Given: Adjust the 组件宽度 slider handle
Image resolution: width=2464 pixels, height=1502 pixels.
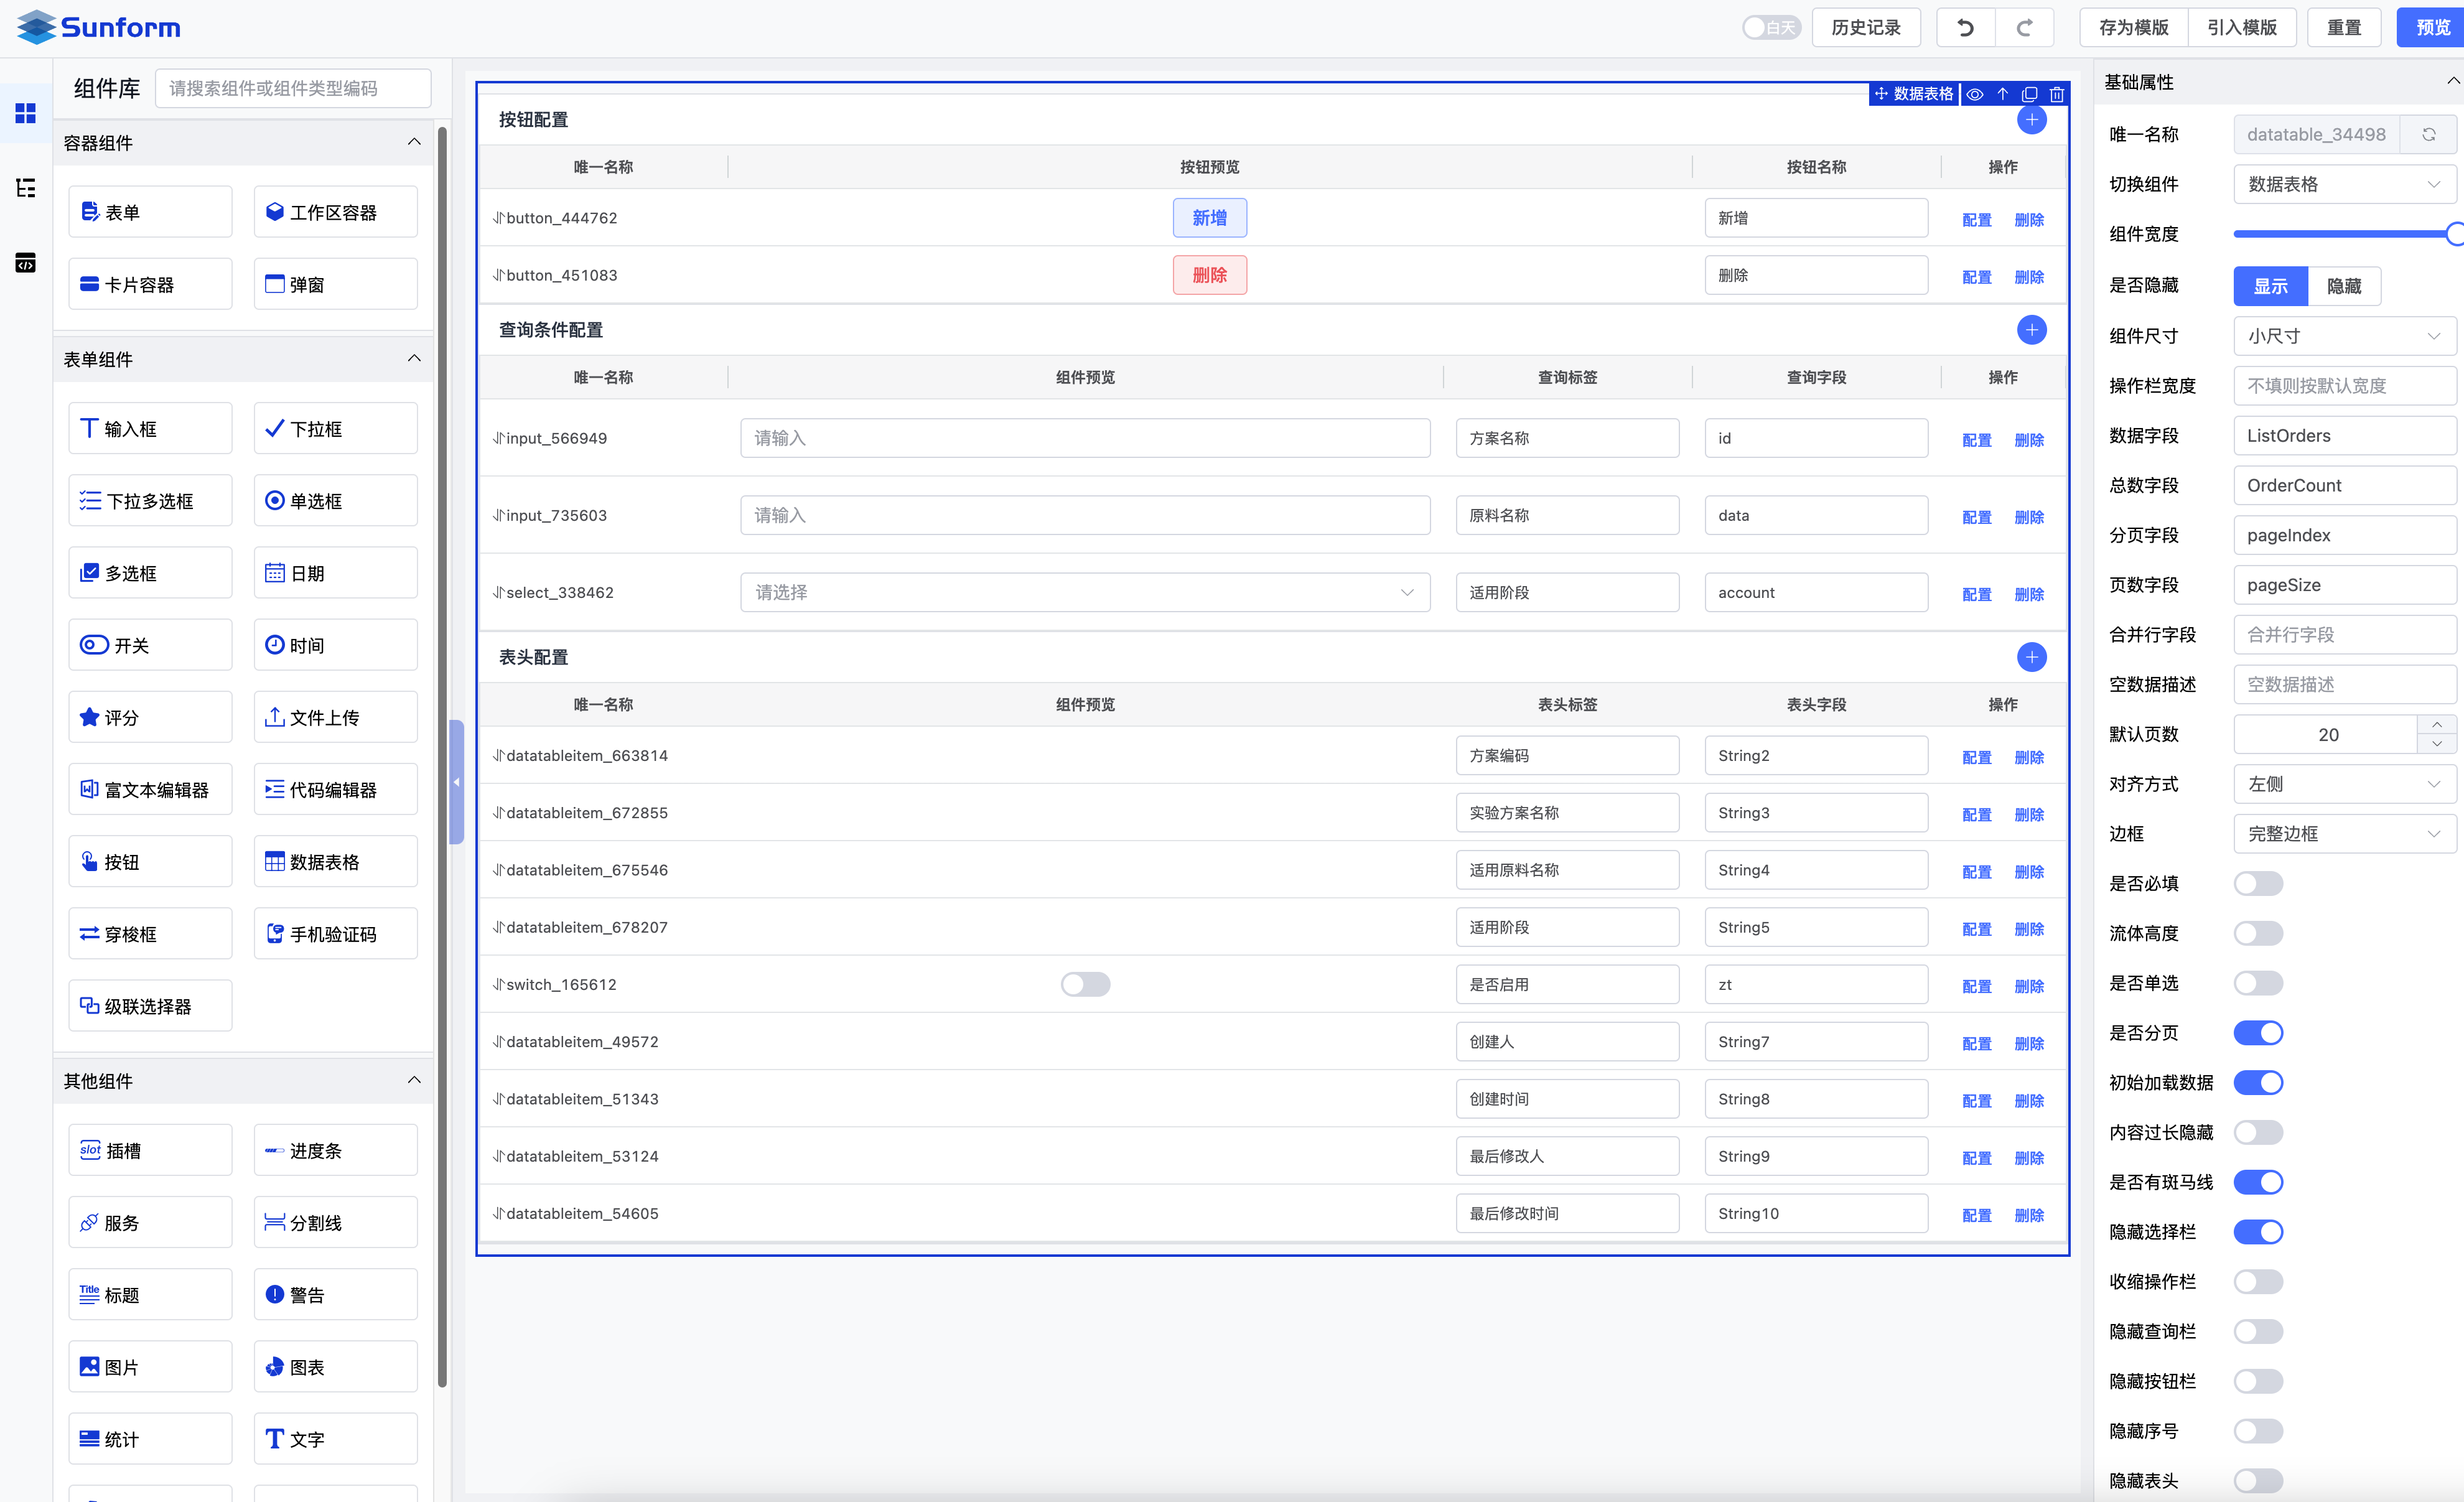Looking at the screenshot, I should click(2455, 234).
